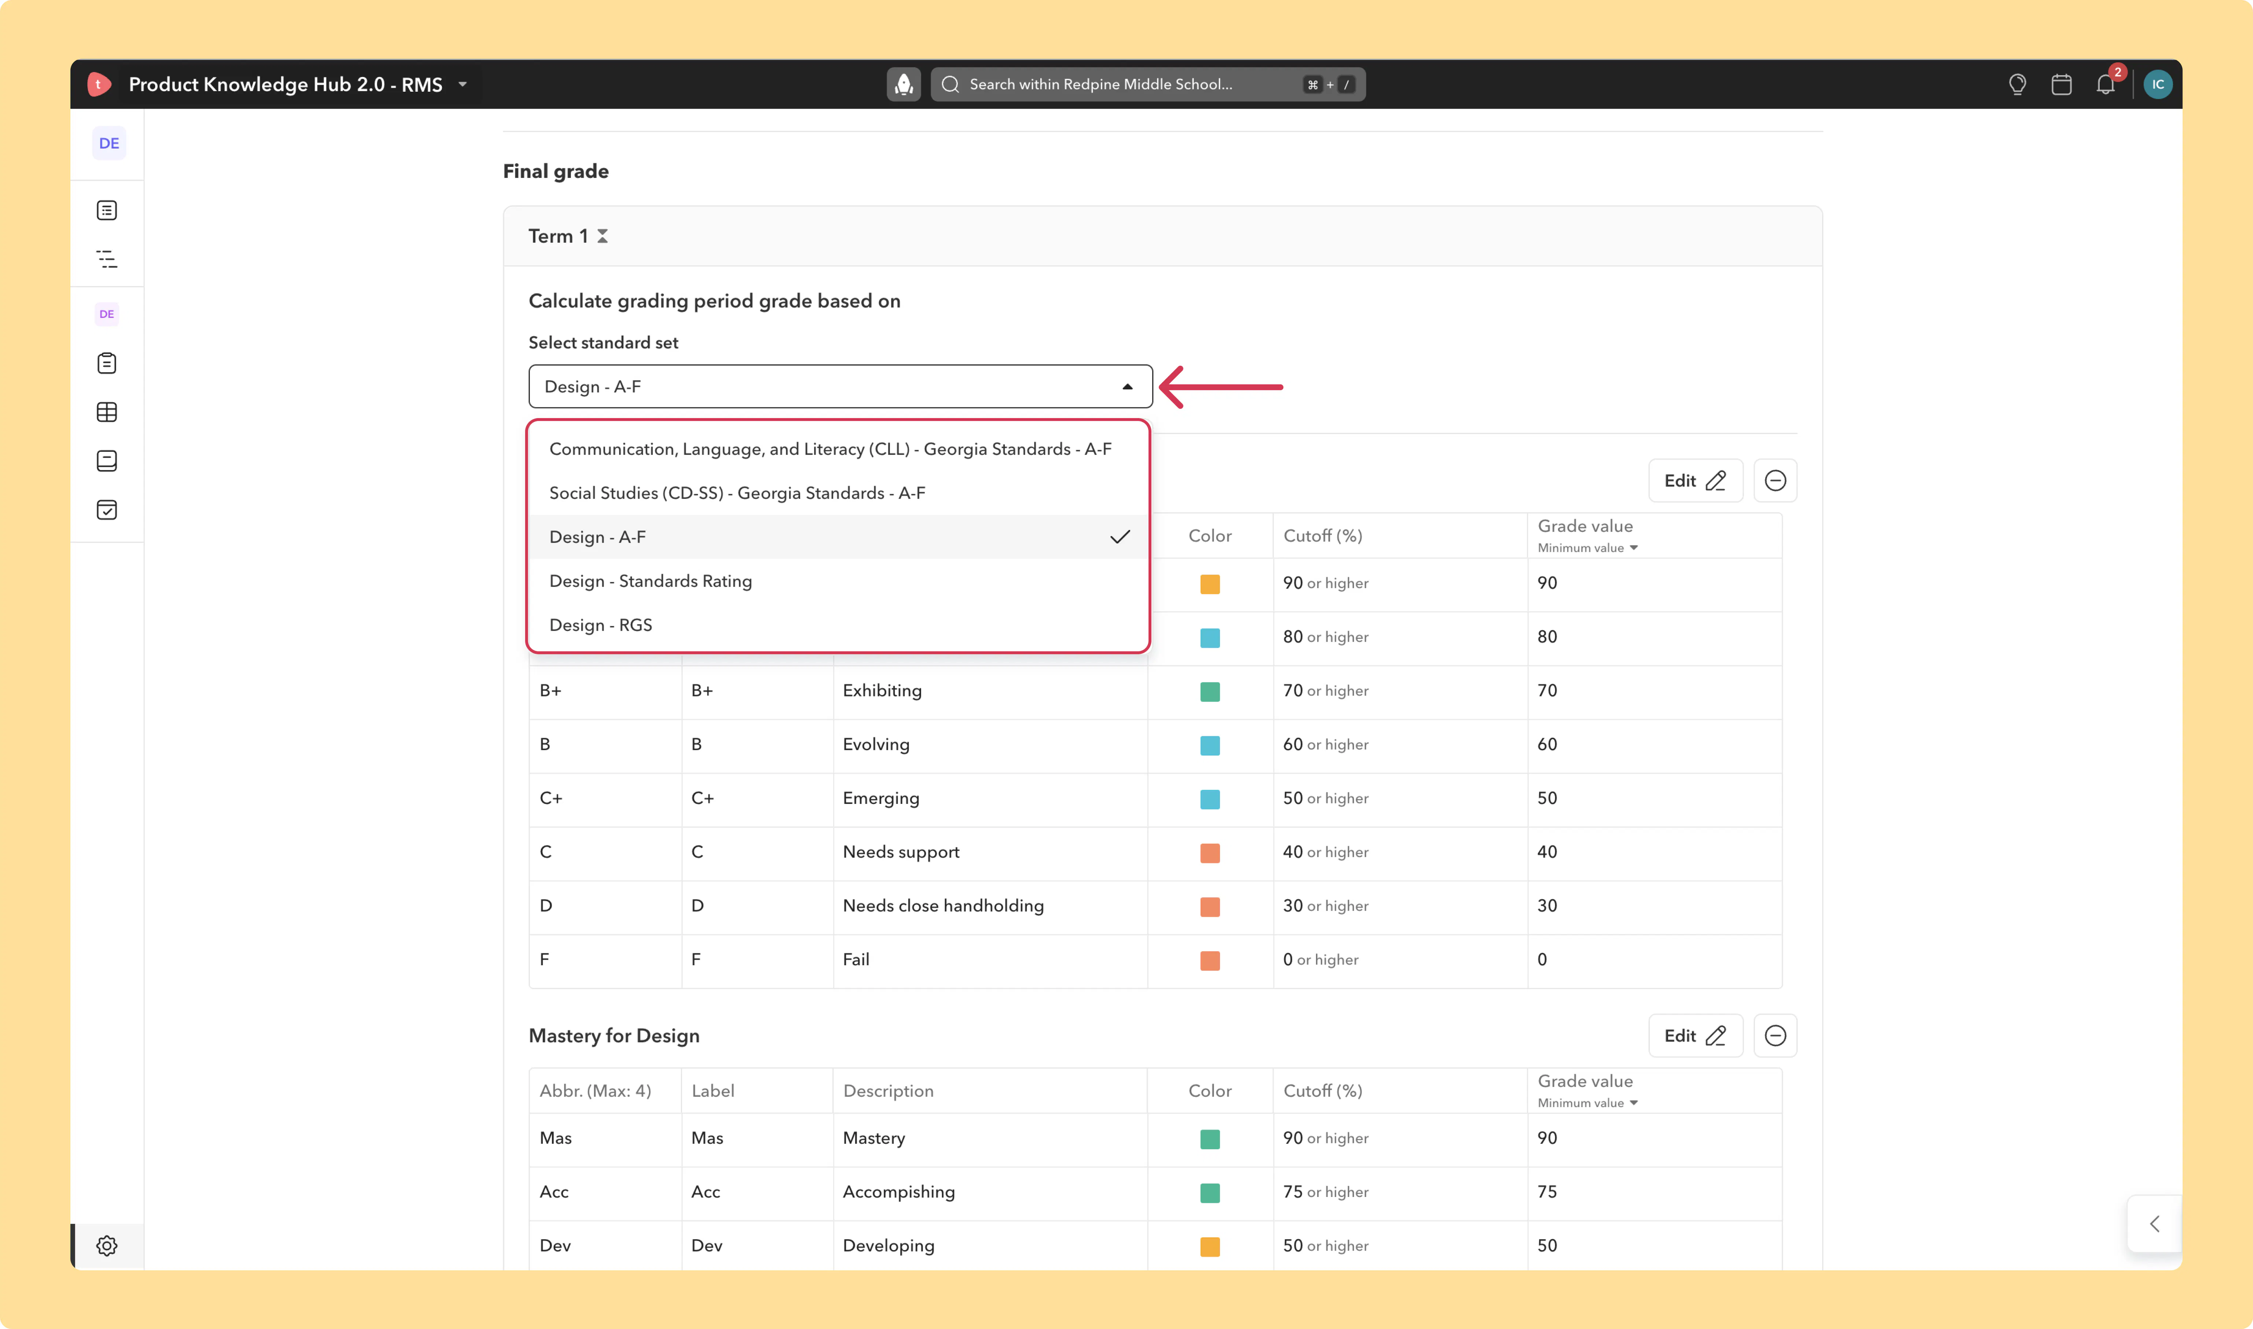
Task: Click the green swatch in Mastery row
Action: click(x=1210, y=1139)
